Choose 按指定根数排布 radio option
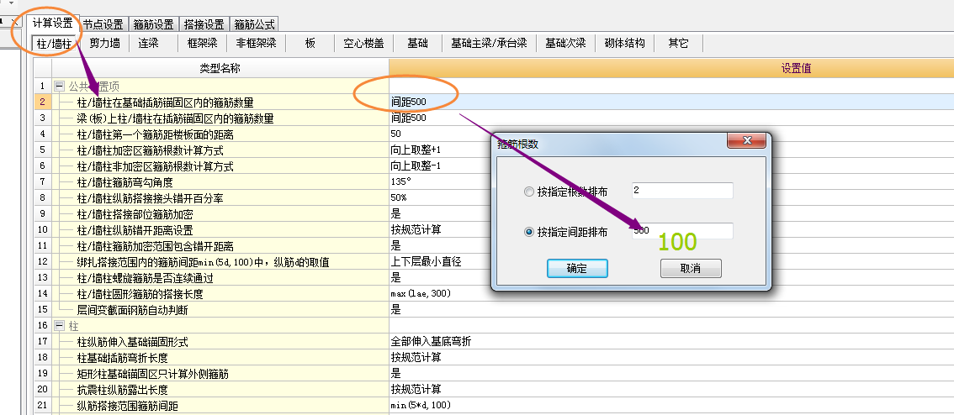Viewport: 954px width, 415px height. click(565, 192)
